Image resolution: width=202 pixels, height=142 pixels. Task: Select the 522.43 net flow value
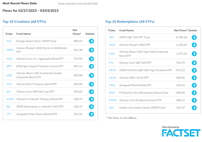tap(78, 114)
